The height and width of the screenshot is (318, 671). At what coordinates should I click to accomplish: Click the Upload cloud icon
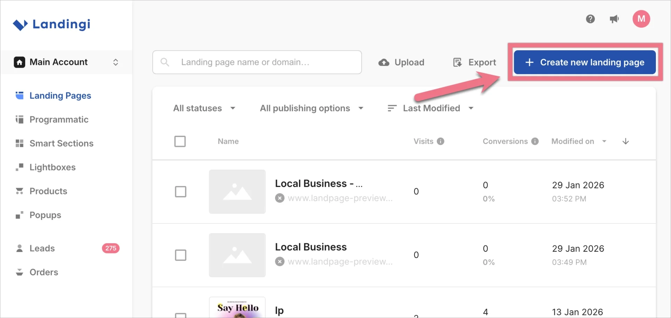click(384, 62)
